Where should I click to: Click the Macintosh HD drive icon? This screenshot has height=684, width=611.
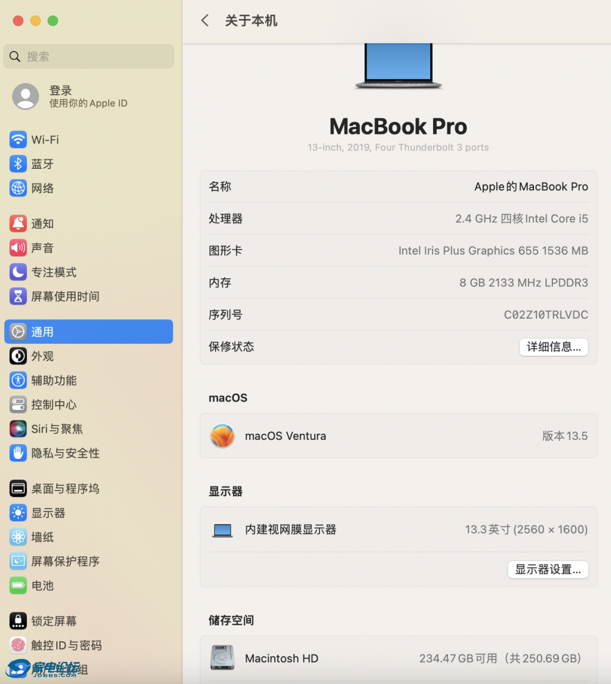pos(222,658)
